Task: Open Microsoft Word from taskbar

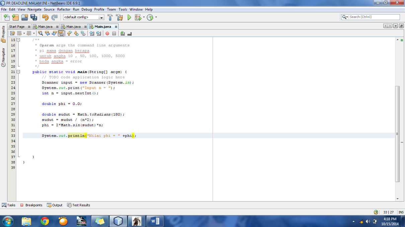Action: [x=155, y=221]
